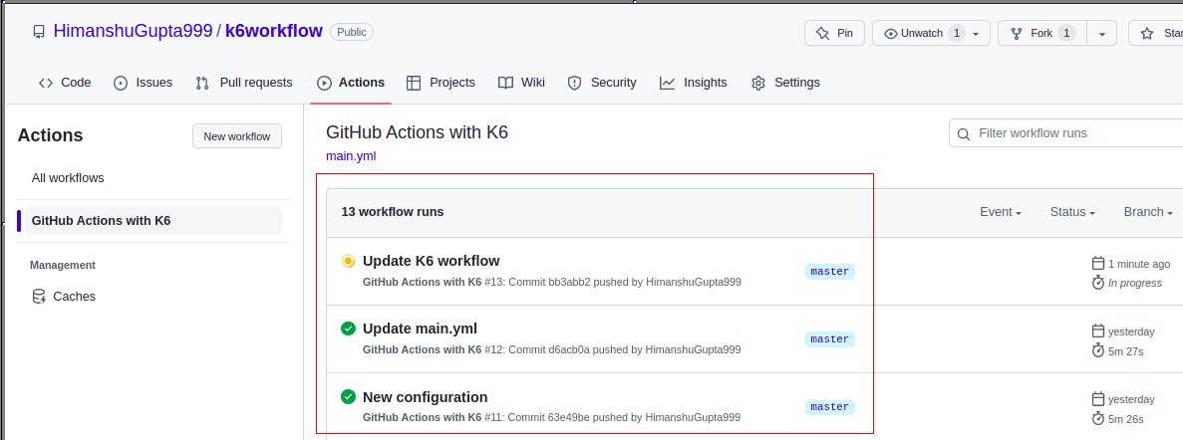1183x440 pixels.
Task: Expand the Event filter dropdown
Action: [1001, 212]
